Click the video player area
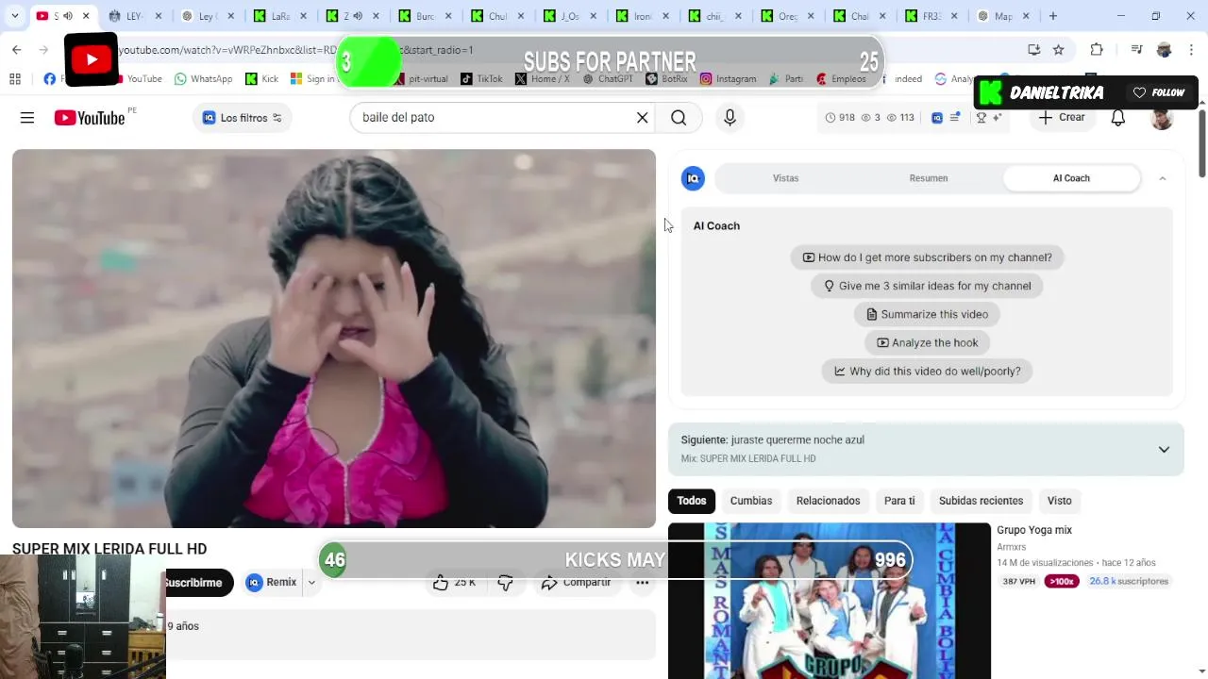The image size is (1208, 679). [333, 339]
